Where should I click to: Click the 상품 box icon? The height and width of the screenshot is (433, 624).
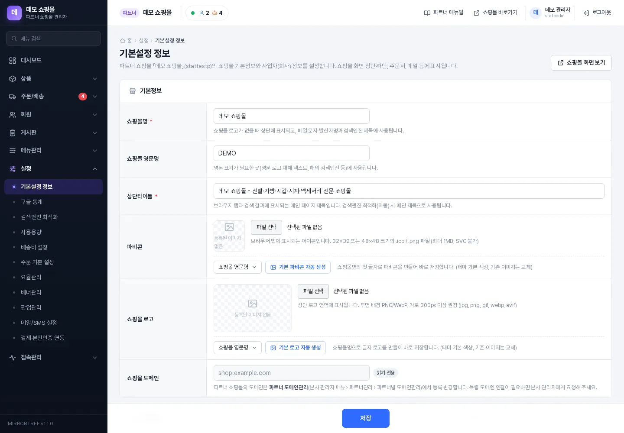click(x=13, y=79)
